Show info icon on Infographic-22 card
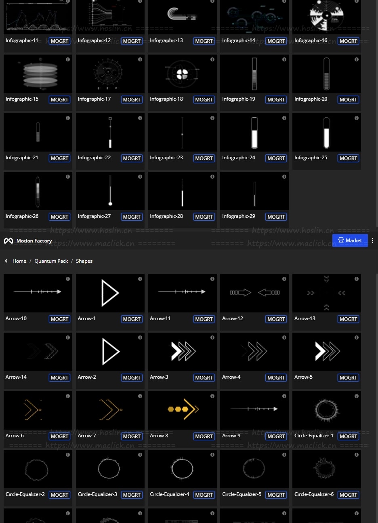378x523 pixels. (x=140, y=118)
